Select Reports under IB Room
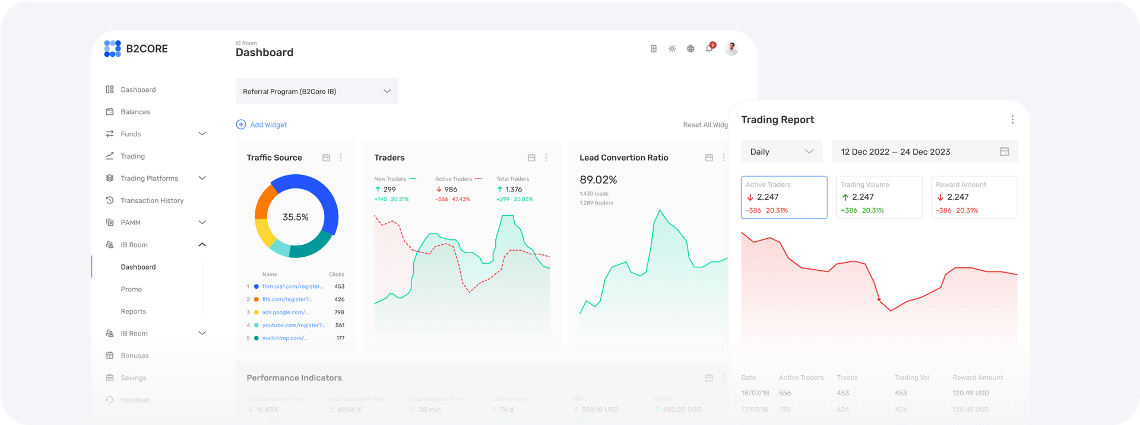The width and height of the screenshot is (1140, 425). pyautogui.click(x=133, y=311)
